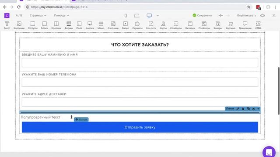The width and height of the screenshot is (280, 157).
Task: Switch to tablet preview
Action: tap(137, 16)
